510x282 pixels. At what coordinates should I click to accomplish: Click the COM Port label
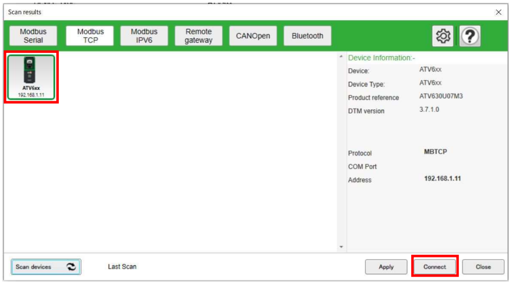pos(362,166)
